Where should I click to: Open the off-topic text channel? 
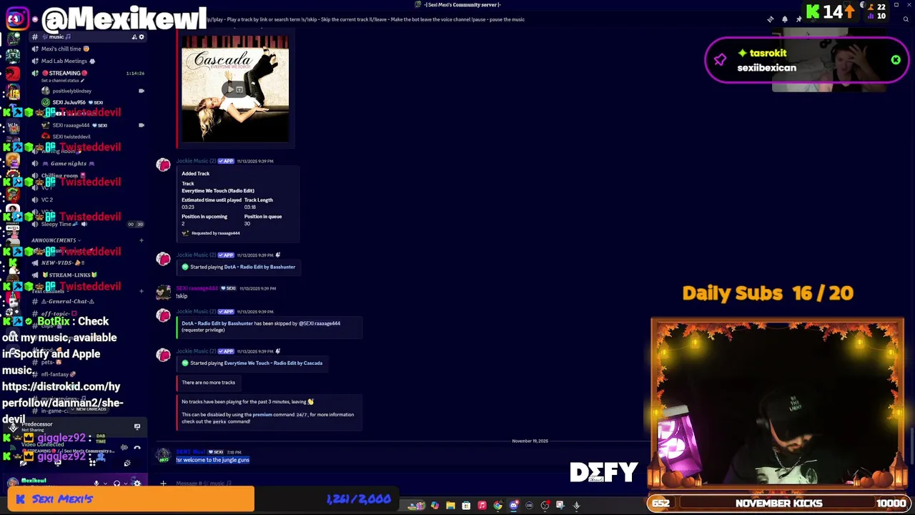(x=87, y=313)
